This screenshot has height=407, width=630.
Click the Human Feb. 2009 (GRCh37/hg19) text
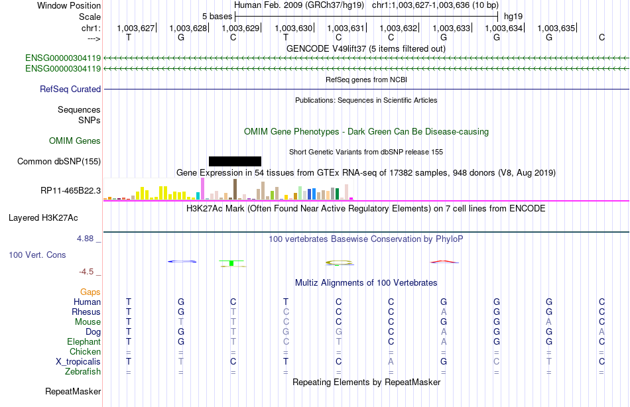(x=299, y=5)
